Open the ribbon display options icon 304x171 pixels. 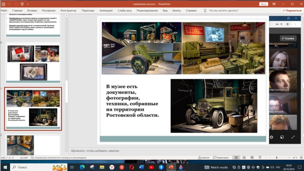(274, 4)
